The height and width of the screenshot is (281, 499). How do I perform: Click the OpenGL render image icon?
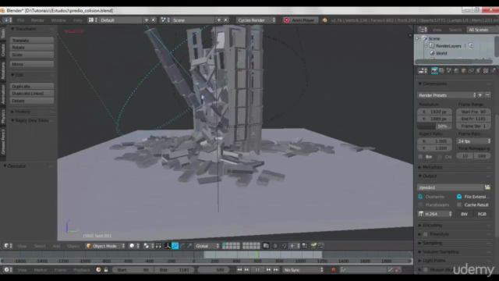click(x=313, y=246)
